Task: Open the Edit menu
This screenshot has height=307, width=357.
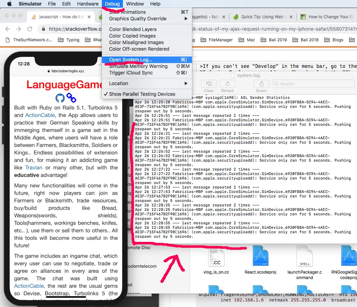Action: 66,4
